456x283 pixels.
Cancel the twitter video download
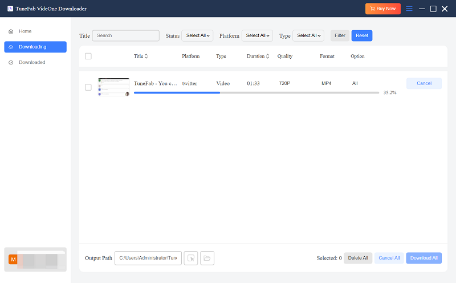[x=424, y=83]
